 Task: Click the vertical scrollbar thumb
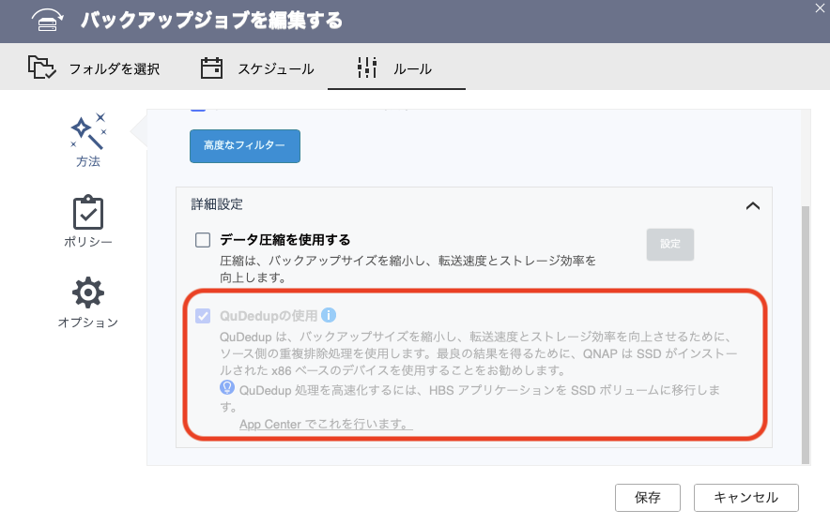point(806,334)
